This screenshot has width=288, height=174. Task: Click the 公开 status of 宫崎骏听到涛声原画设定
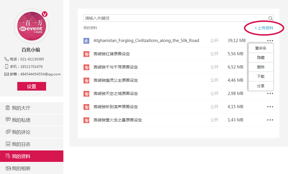point(214,107)
